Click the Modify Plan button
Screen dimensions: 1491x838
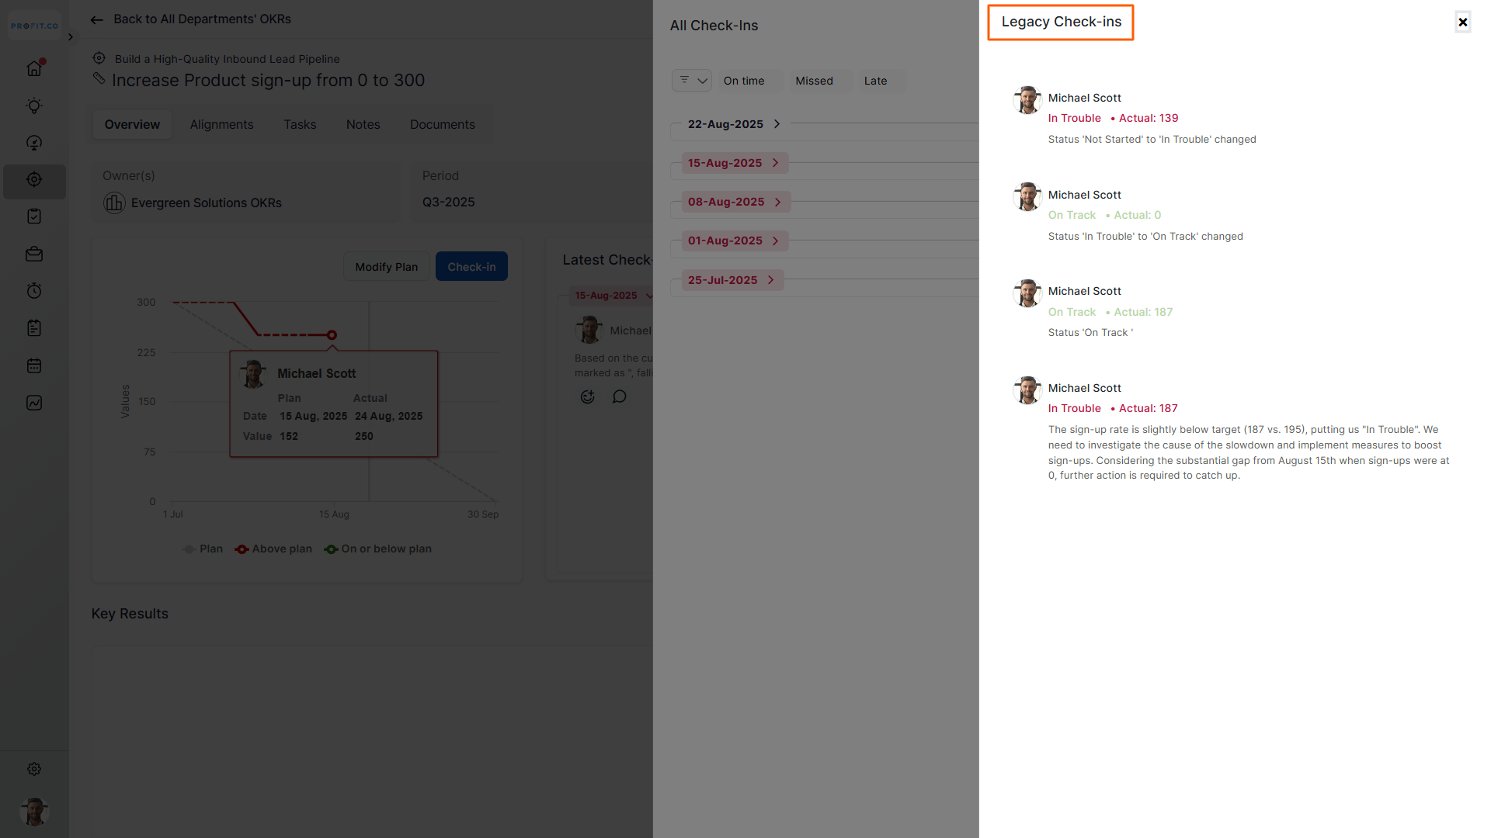pos(386,267)
